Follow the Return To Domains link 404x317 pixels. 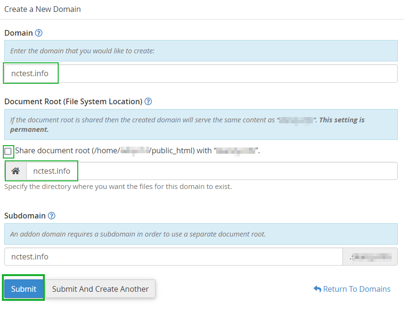(x=356, y=289)
